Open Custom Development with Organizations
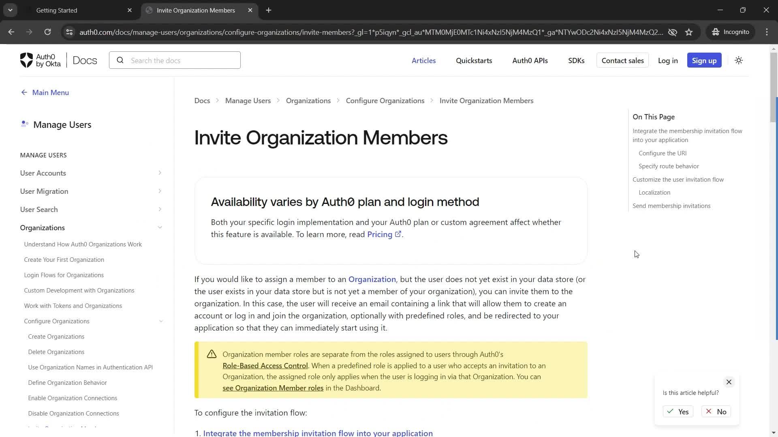 [79, 291]
